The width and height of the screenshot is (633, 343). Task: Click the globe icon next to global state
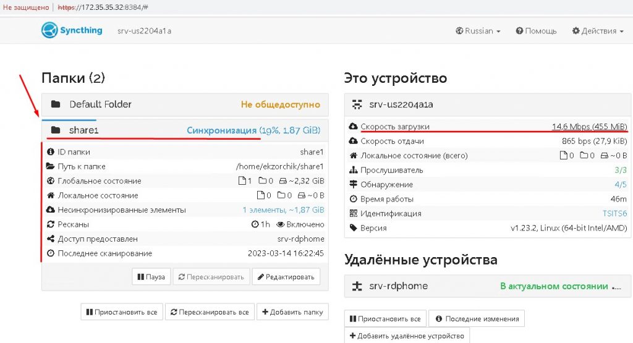(50, 181)
